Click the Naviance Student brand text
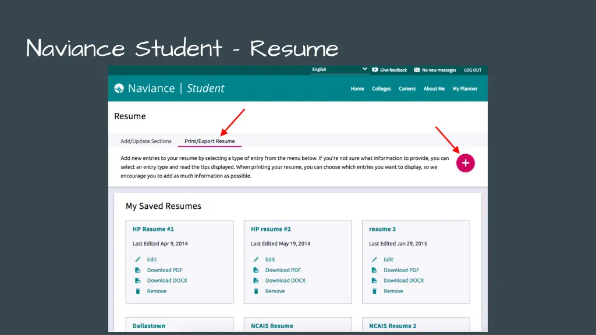Viewport: 596px width, 335px height. 176,88
